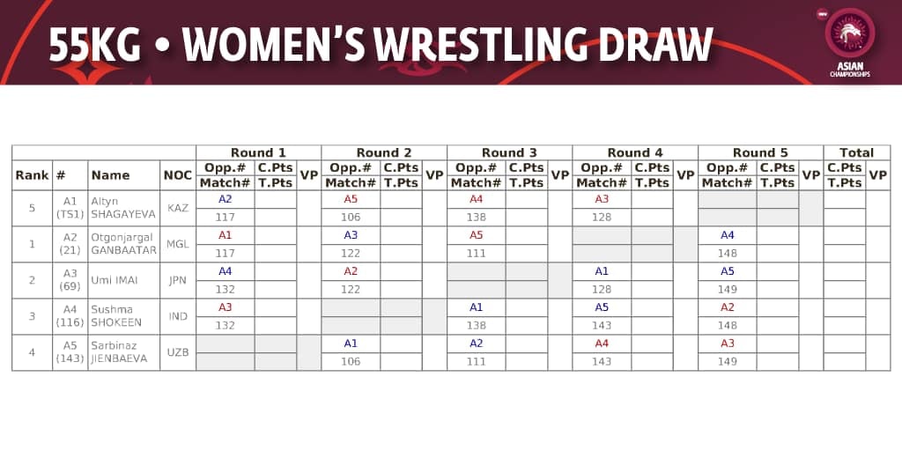Click wrestler name Altyn SHAGAYEVA

[123, 208]
